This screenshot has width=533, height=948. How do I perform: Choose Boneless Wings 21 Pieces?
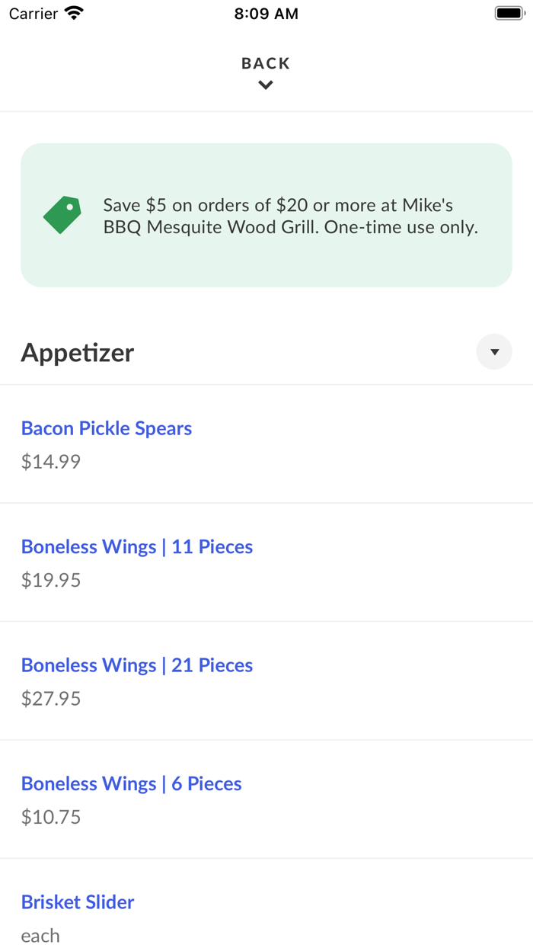click(x=137, y=665)
